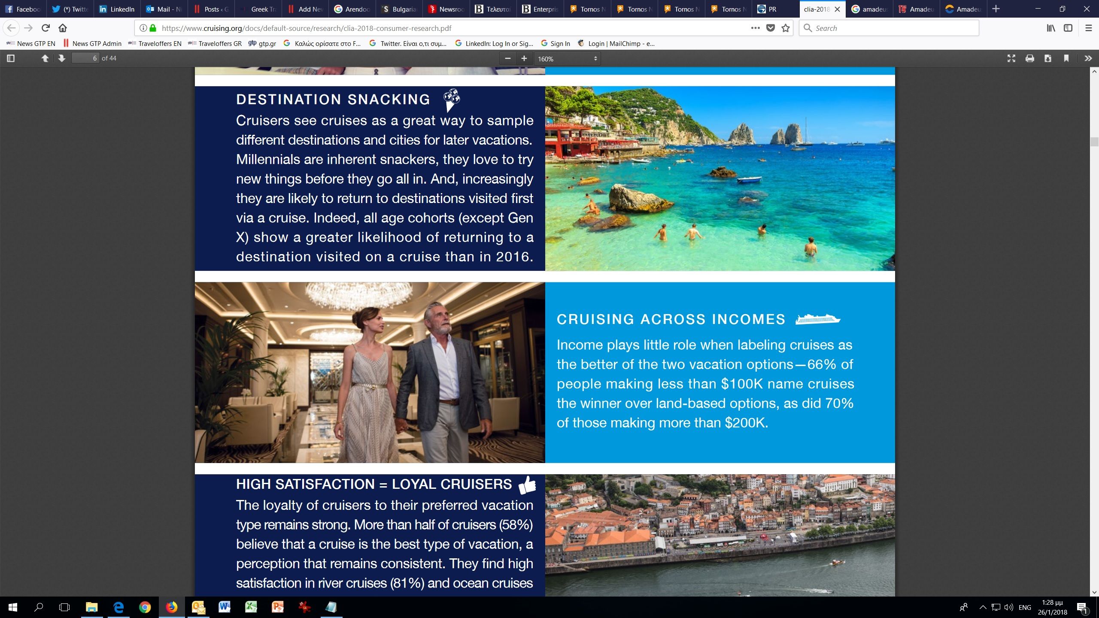Click the browser forward arrow
The height and width of the screenshot is (618, 1099).
tap(28, 28)
